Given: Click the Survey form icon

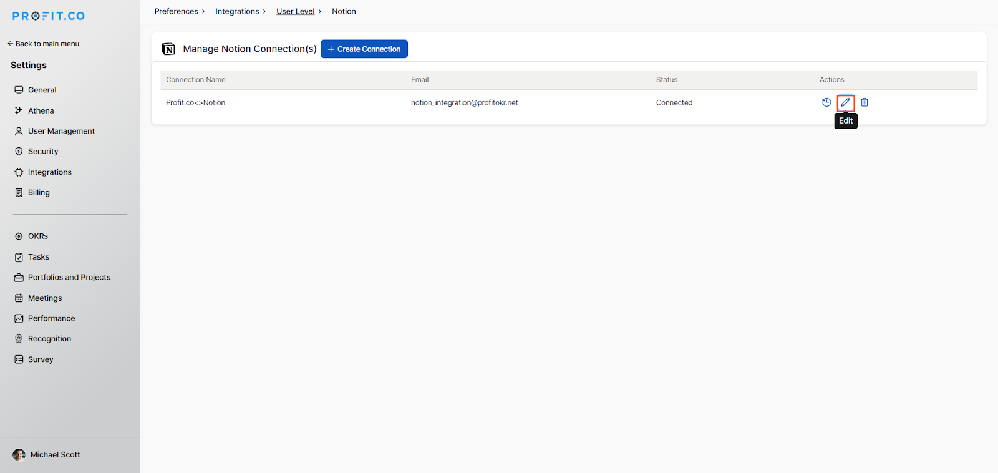Looking at the screenshot, I should (19, 359).
